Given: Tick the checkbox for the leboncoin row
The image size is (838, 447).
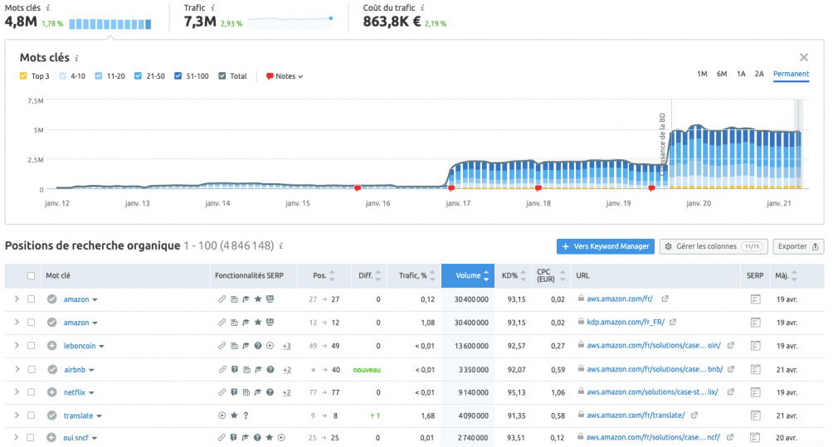Looking at the screenshot, I should point(31,346).
